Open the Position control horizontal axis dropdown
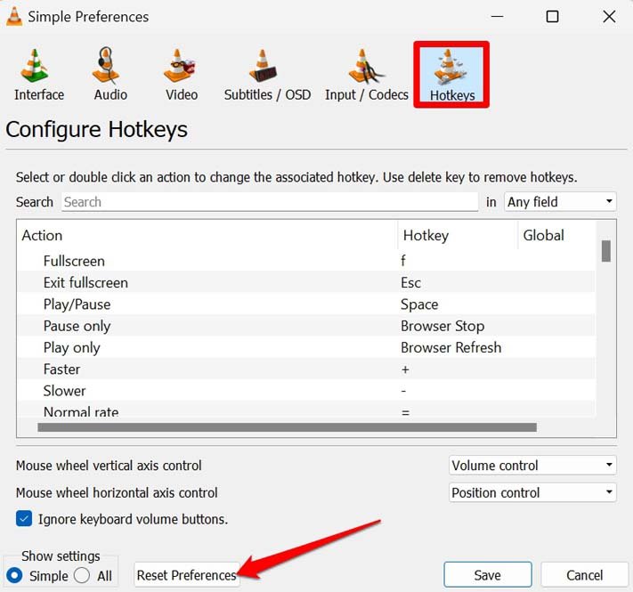 [532, 492]
